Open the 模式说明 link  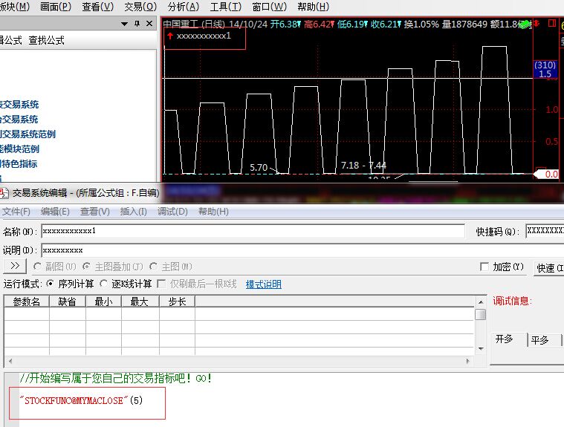tap(263, 284)
